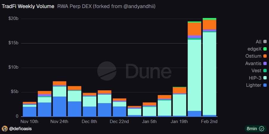
Task: Click the gray All legend dot
Action: pos(265,42)
